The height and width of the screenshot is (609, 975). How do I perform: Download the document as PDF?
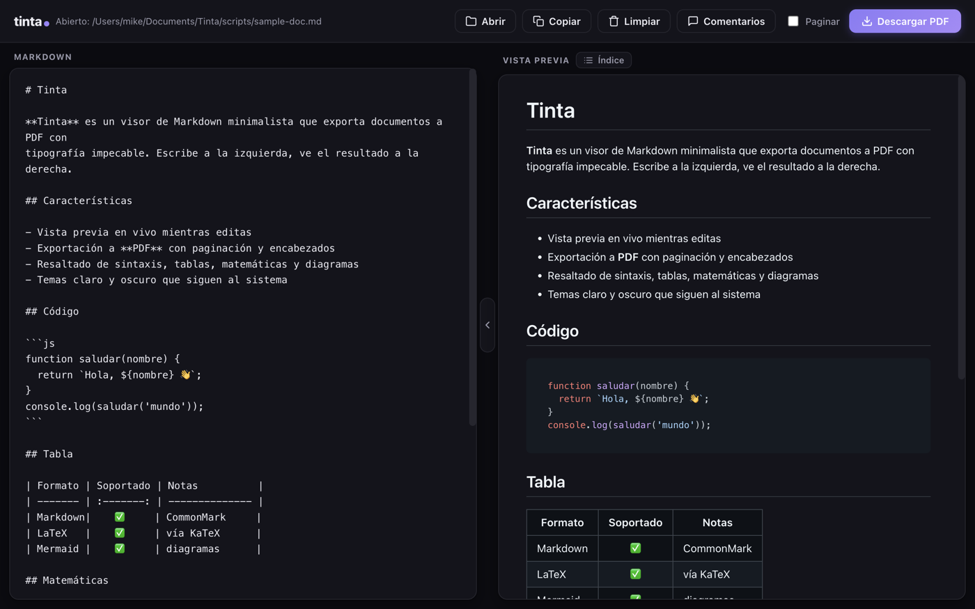click(x=905, y=22)
